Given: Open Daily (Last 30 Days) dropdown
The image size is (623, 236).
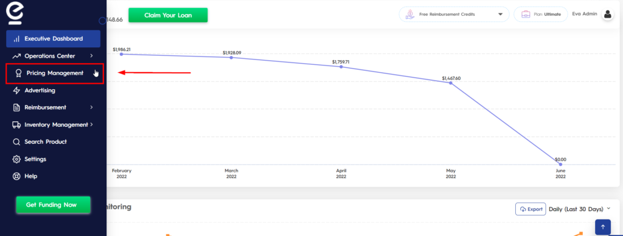Looking at the screenshot, I should 580,209.
